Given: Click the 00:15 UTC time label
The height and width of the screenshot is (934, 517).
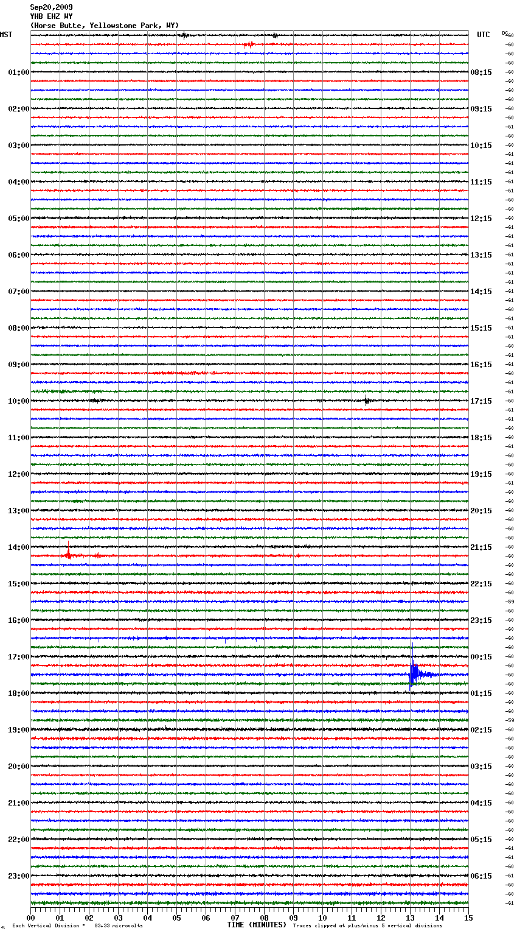Looking at the screenshot, I should [x=481, y=656].
